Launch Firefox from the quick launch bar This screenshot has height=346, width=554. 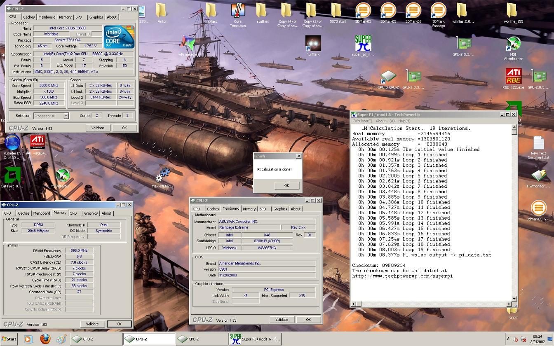click(x=45, y=339)
